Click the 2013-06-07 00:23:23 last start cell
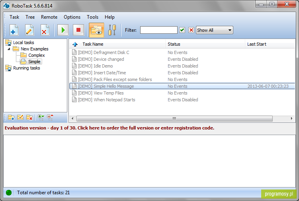 [x=268, y=86]
